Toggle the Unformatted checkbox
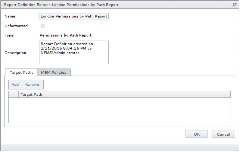Viewport: 240px width, 152px height. point(43,26)
